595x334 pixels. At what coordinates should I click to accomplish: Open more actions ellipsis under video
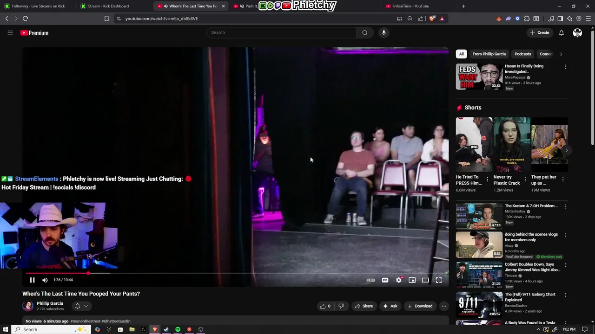coord(444,306)
